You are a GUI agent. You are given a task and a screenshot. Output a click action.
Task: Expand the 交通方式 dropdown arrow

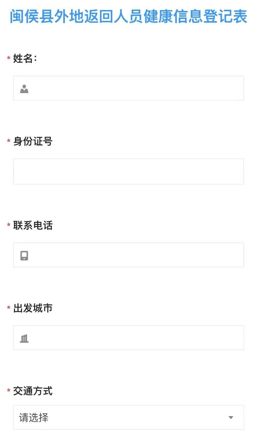tap(231, 418)
